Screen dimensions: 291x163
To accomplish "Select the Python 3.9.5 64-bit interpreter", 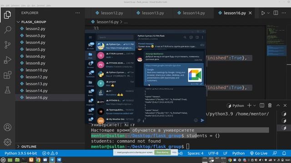I will [x=21, y=153].
